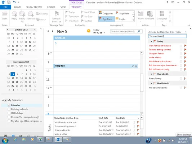Collapse the Today task group

pyautogui.click(x=151, y=41)
